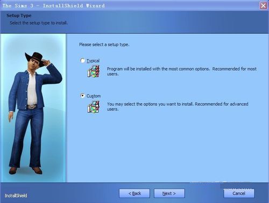The width and height of the screenshot is (269, 203).
Task: Click the InstallShield brand label
Action: [16, 195]
